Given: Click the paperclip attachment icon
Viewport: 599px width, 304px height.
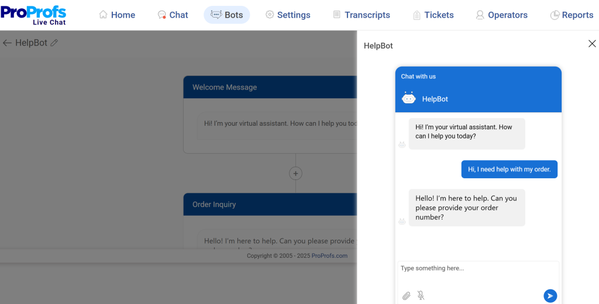Looking at the screenshot, I should 406,296.
